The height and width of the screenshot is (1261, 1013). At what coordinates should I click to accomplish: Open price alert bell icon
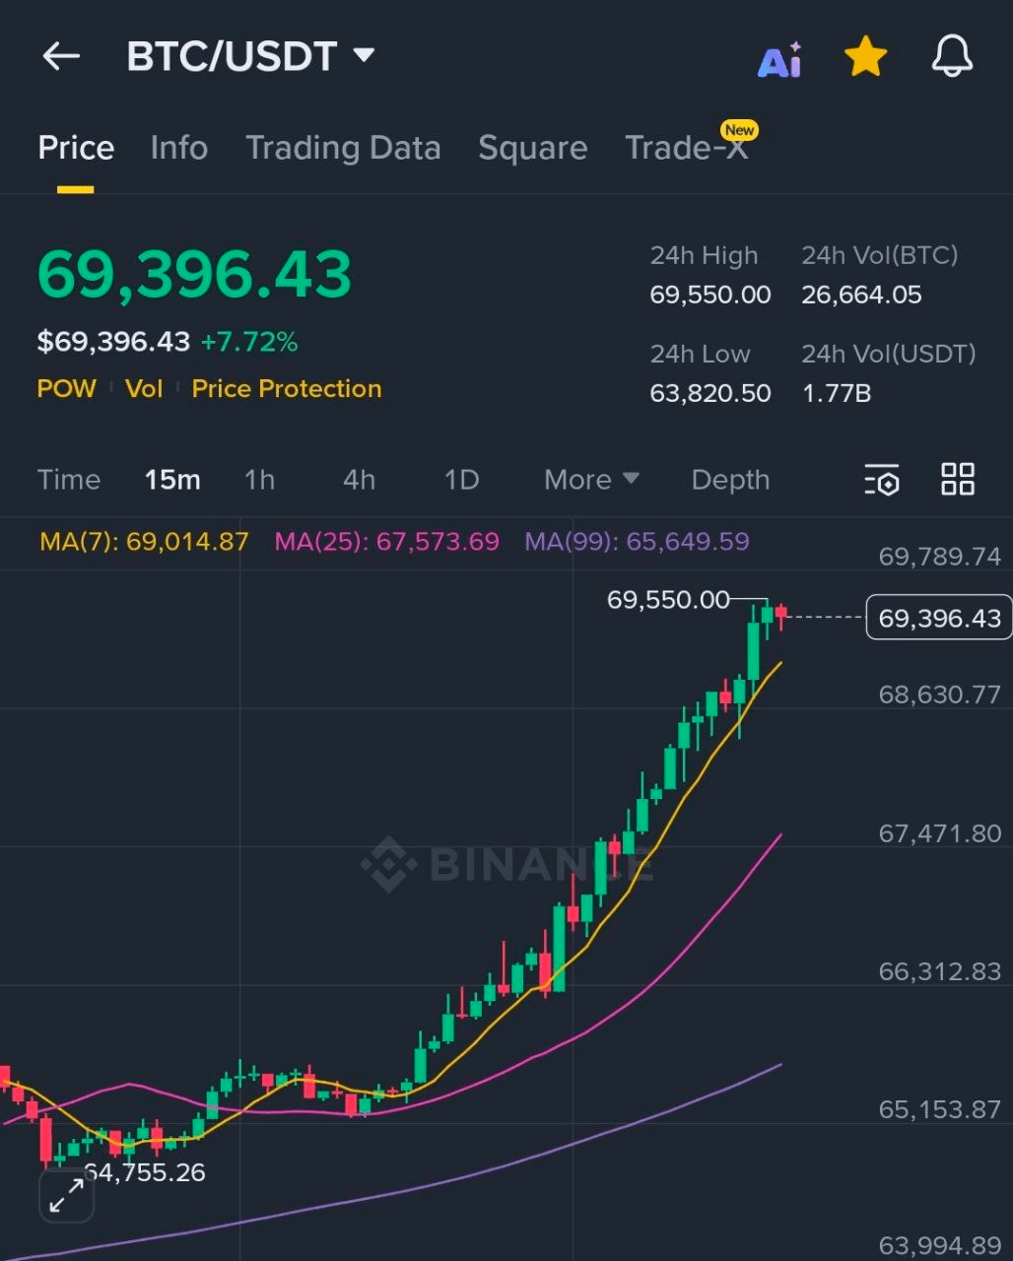[952, 57]
